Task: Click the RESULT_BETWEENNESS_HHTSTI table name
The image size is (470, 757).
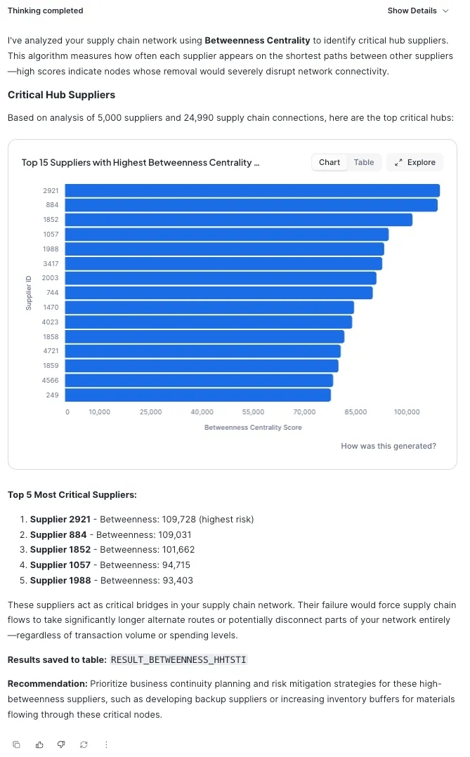Action: pyautogui.click(x=178, y=660)
